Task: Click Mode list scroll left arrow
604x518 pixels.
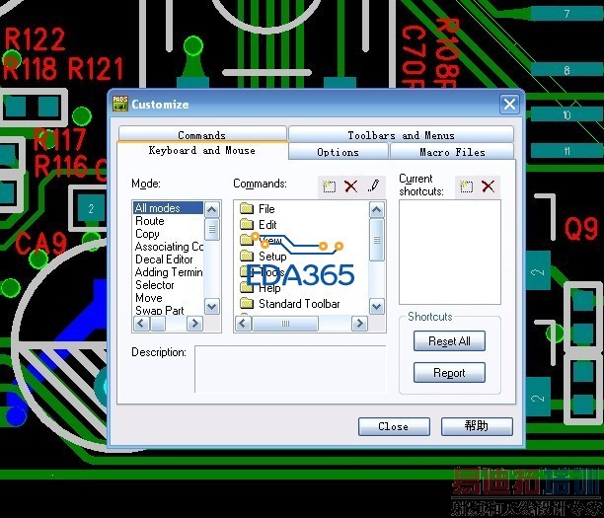Action: click(x=141, y=324)
